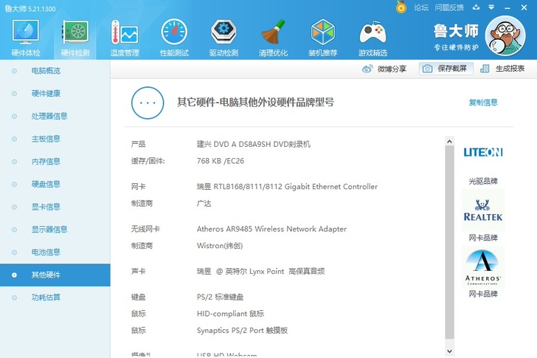537x358 pixels.
Task: Click 生成报表 generate report
Action: pyautogui.click(x=502, y=69)
